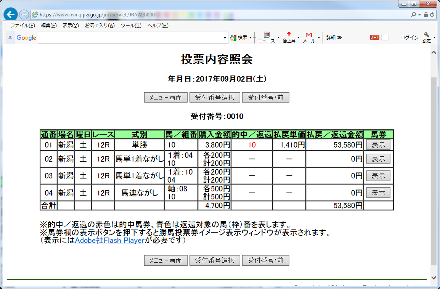This screenshot has width=440, height=289.
Task: Click 表示 button for row 03
Action: 378,176
